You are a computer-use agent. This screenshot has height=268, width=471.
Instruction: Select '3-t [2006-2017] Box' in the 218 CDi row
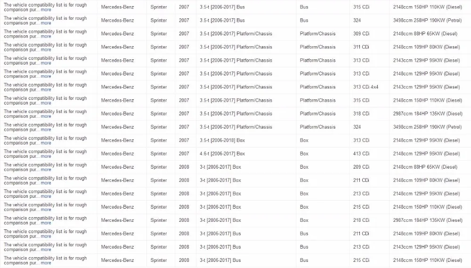click(x=220, y=220)
